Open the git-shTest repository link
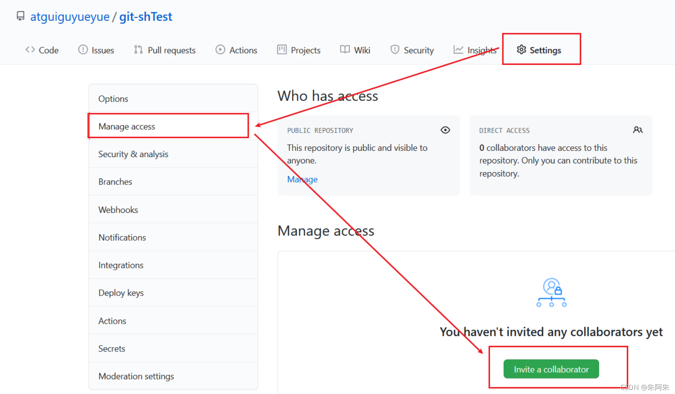The height and width of the screenshot is (394, 675). click(146, 17)
